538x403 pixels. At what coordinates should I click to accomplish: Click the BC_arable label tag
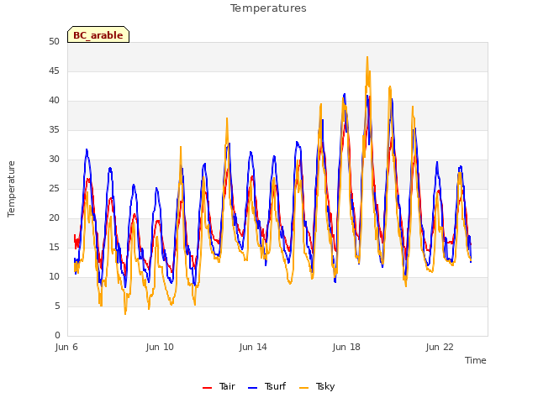[98, 34]
